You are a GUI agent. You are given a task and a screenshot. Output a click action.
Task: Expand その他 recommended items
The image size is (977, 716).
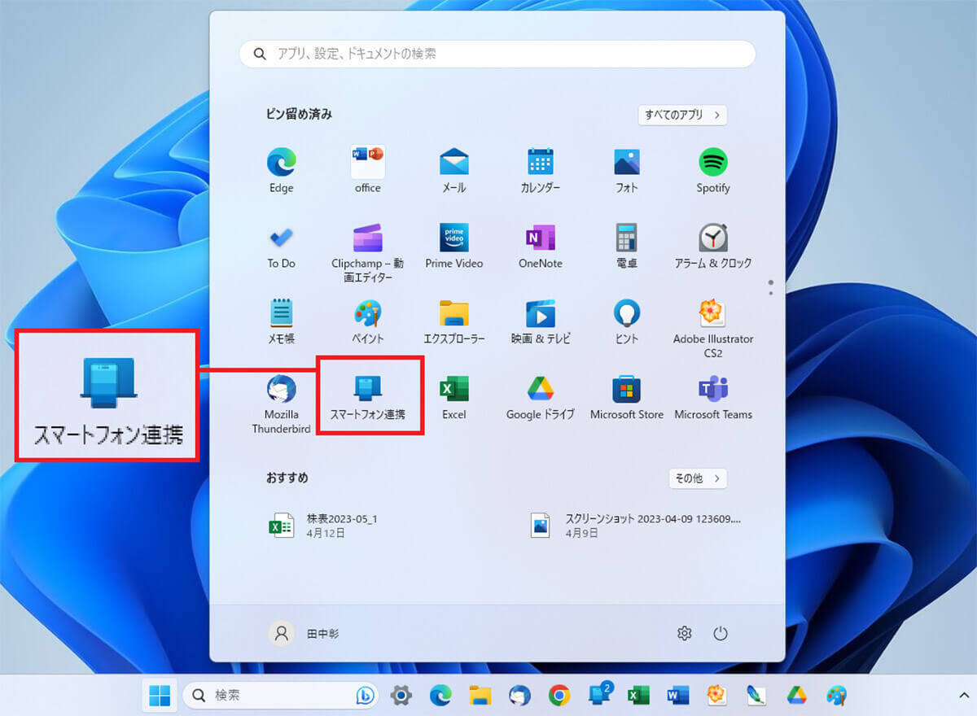tap(698, 478)
